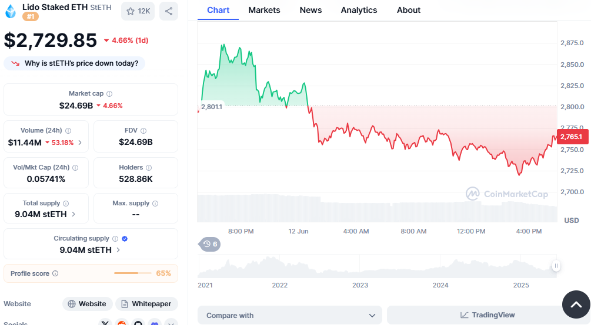This screenshot has width=591, height=325.
Task: Click the FDV info icon
Action: (143, 130)
